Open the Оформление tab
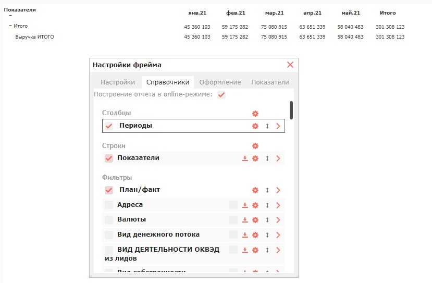432x283 pixels. pos(220,82)
